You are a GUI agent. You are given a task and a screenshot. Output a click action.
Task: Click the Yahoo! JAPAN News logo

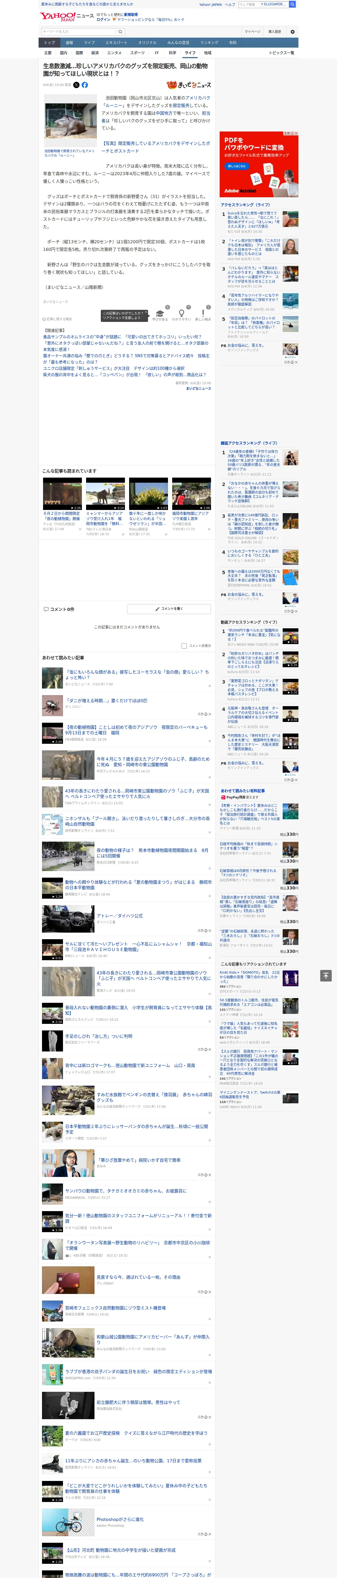click(67, 17)
